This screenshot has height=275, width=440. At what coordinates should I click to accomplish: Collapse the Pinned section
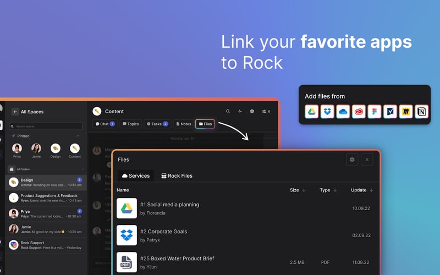78,136
